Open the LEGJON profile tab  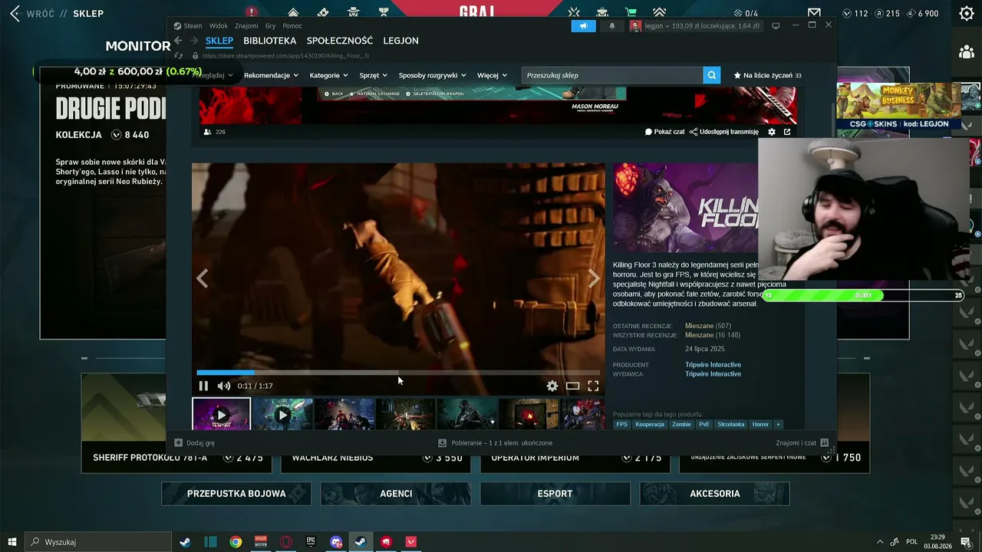point(400,41)
